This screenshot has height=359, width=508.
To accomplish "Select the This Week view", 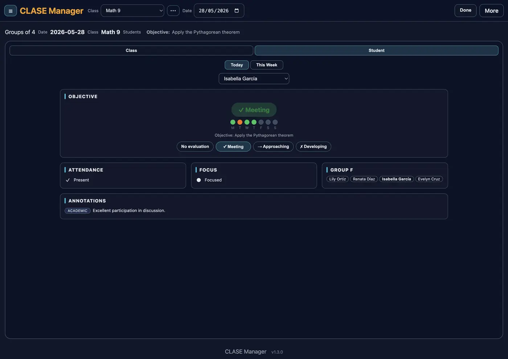I will tap(267, 65).
